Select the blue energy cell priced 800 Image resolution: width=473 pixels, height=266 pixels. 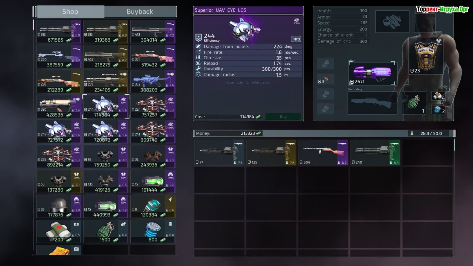click(153, 232)
